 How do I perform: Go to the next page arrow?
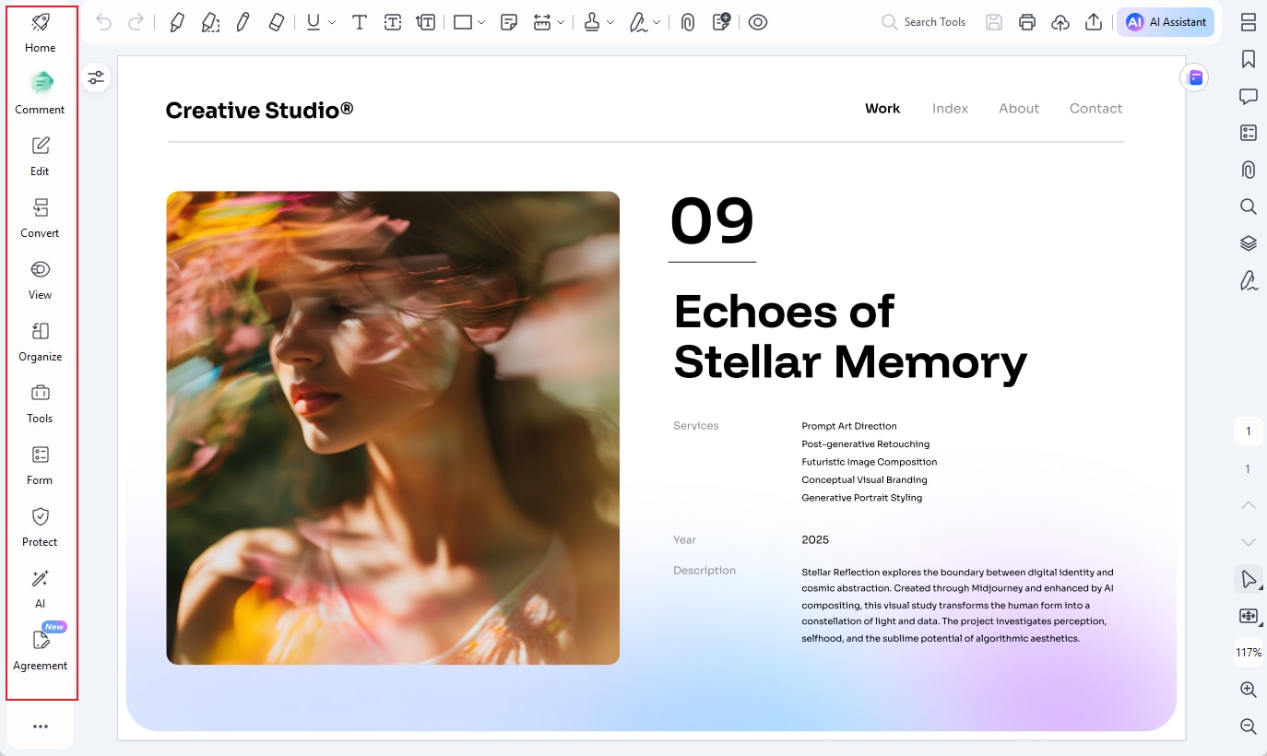[x=1249, y=542]
